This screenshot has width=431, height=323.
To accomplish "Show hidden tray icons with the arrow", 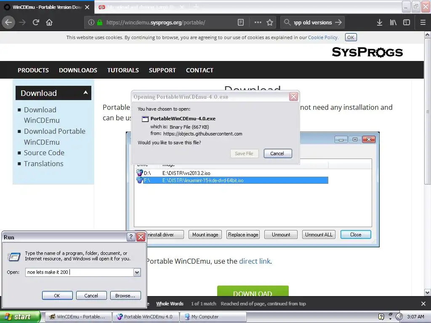I will pyautogui.click(x=399, y=317).
